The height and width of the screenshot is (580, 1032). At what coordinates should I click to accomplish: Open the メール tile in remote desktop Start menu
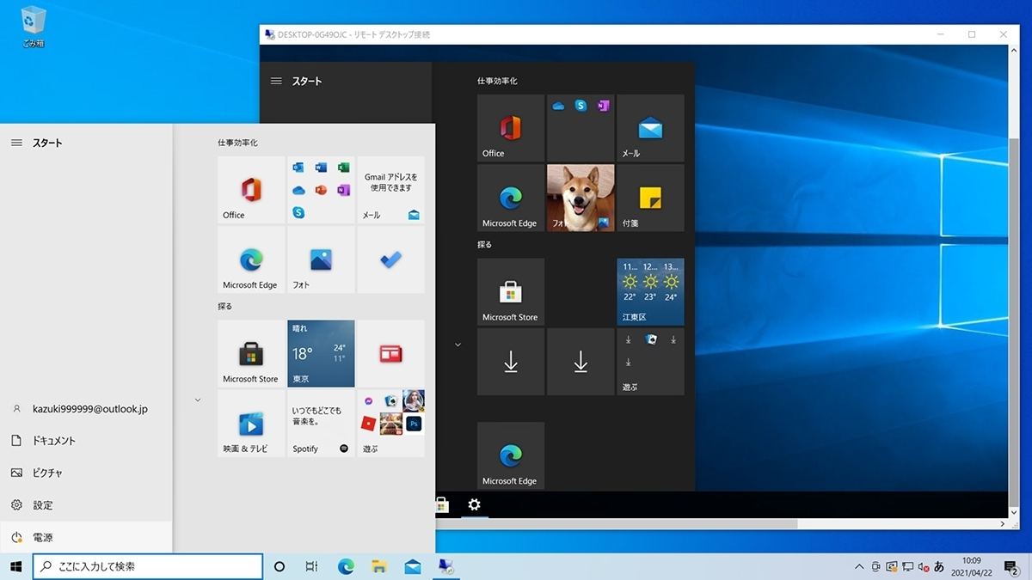650,128
